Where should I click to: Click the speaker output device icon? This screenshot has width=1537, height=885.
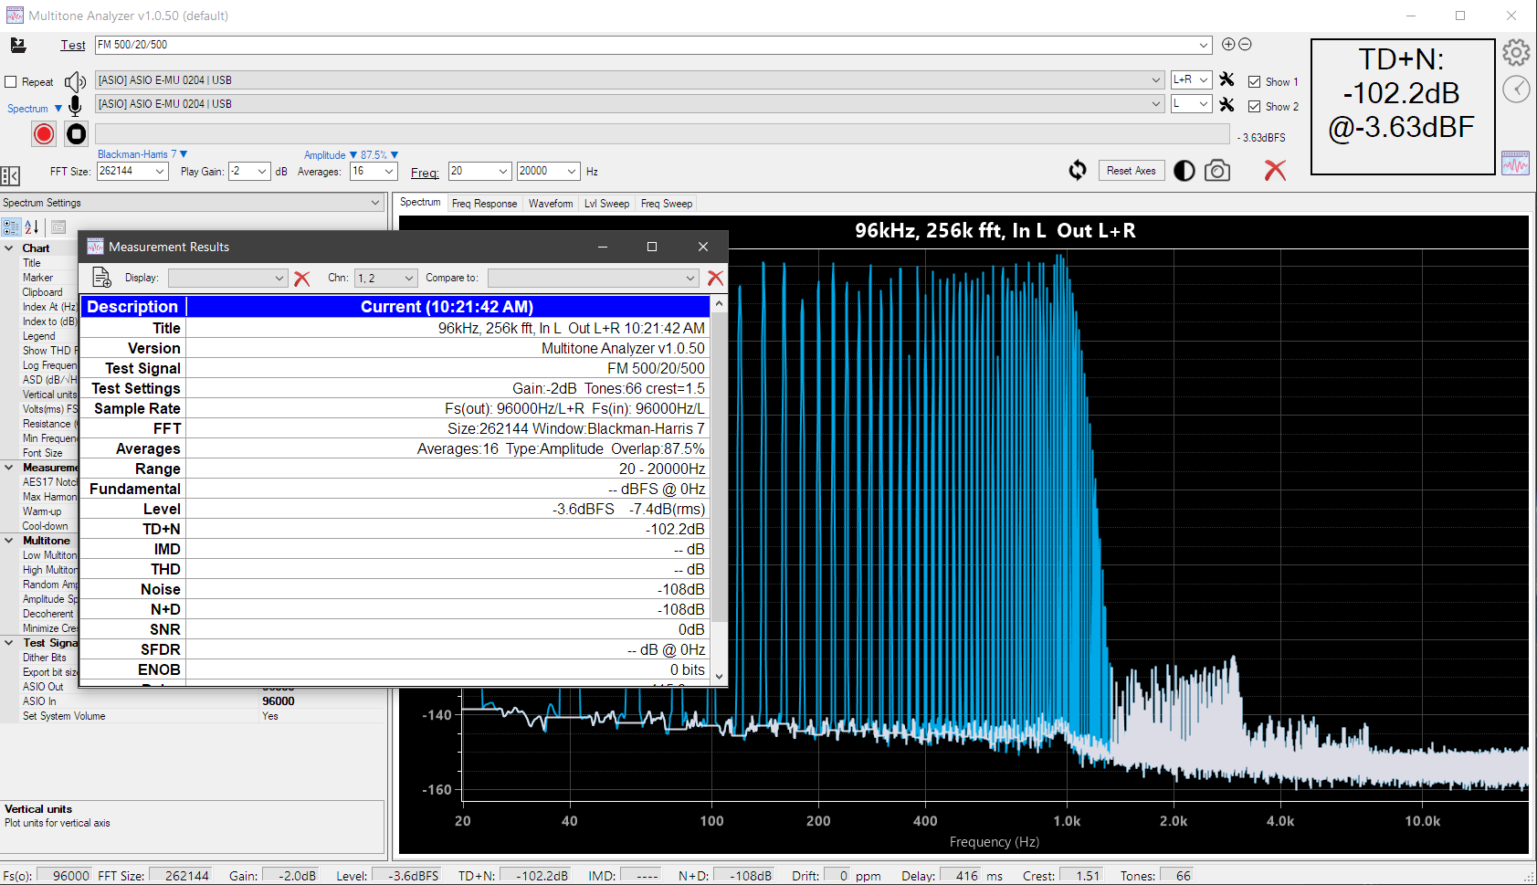[75, 81]
